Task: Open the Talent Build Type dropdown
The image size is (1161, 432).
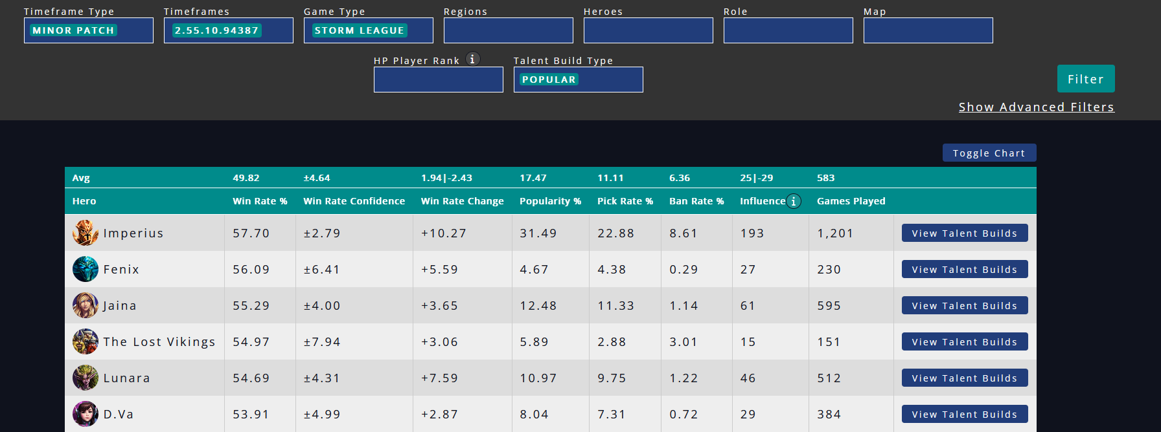Action: [579, 80]
